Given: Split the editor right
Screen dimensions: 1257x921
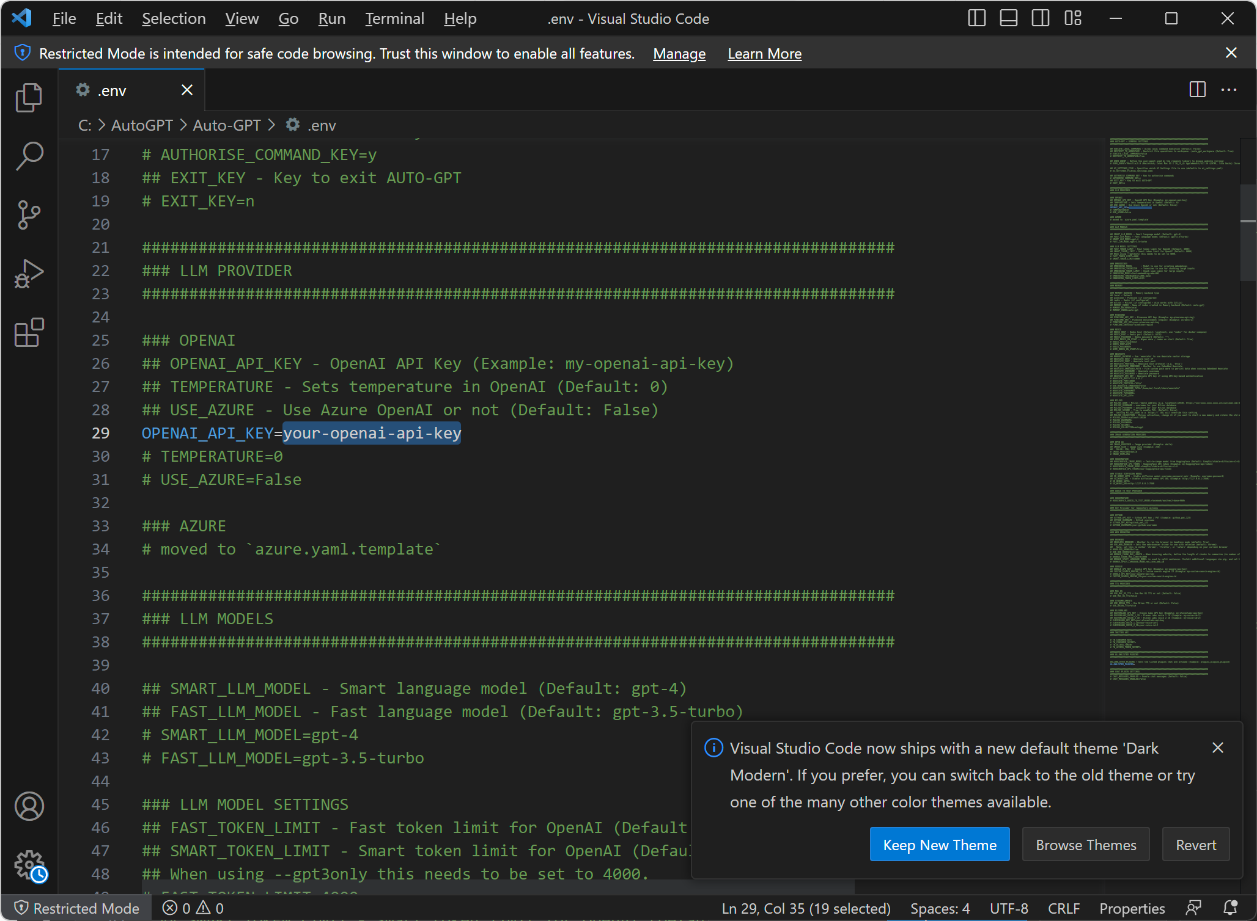Looking at the screenshot, I should pos(1198,90).
